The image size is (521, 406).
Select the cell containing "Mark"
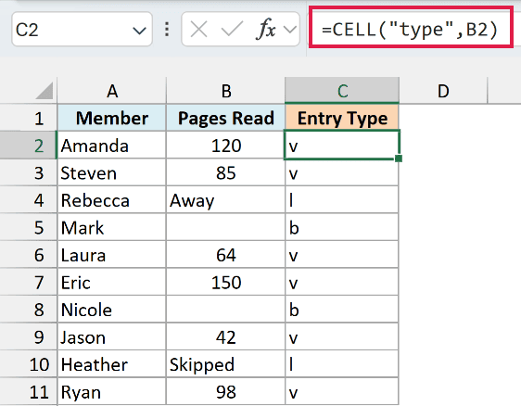coord(111,227)
